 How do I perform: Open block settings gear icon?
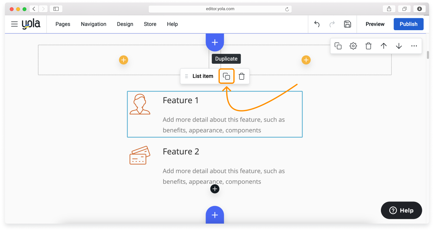click(353, 46)
